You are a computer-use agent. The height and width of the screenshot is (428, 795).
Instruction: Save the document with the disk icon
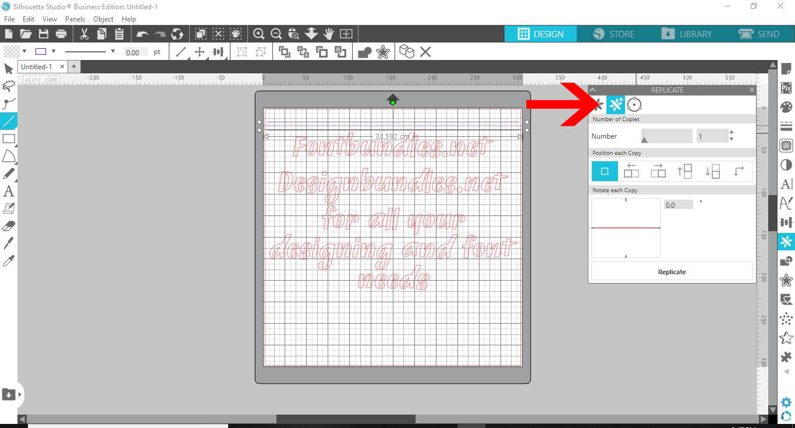point(43,34)
